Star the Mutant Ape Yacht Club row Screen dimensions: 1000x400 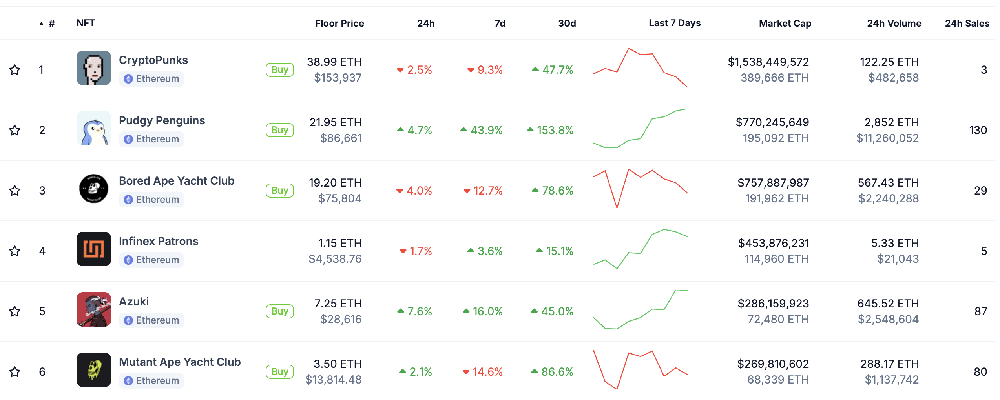pyautogui.click(x=15, y=372)
